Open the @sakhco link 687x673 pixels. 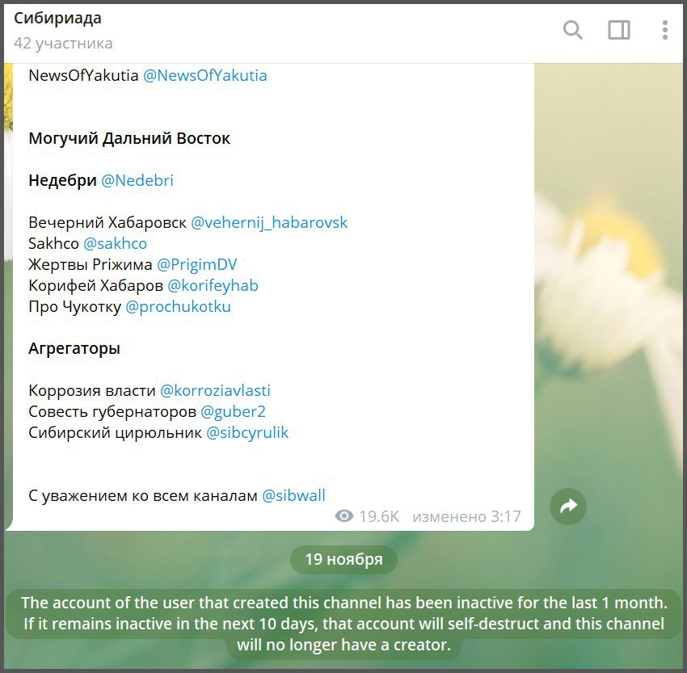click(x=116, y=243)
